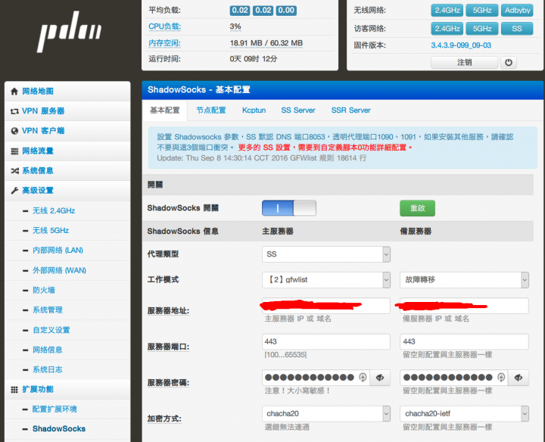
Task: Click the 注销 logout button
Action: 464,63
